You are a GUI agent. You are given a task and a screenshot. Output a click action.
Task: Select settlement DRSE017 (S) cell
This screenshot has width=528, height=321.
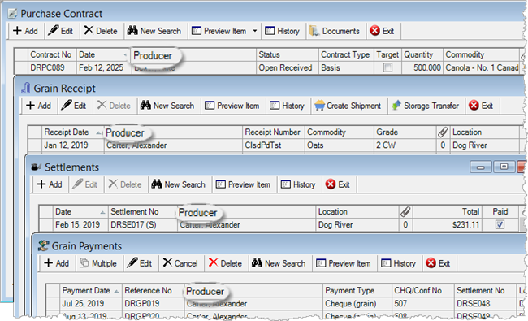click(142, 224)
